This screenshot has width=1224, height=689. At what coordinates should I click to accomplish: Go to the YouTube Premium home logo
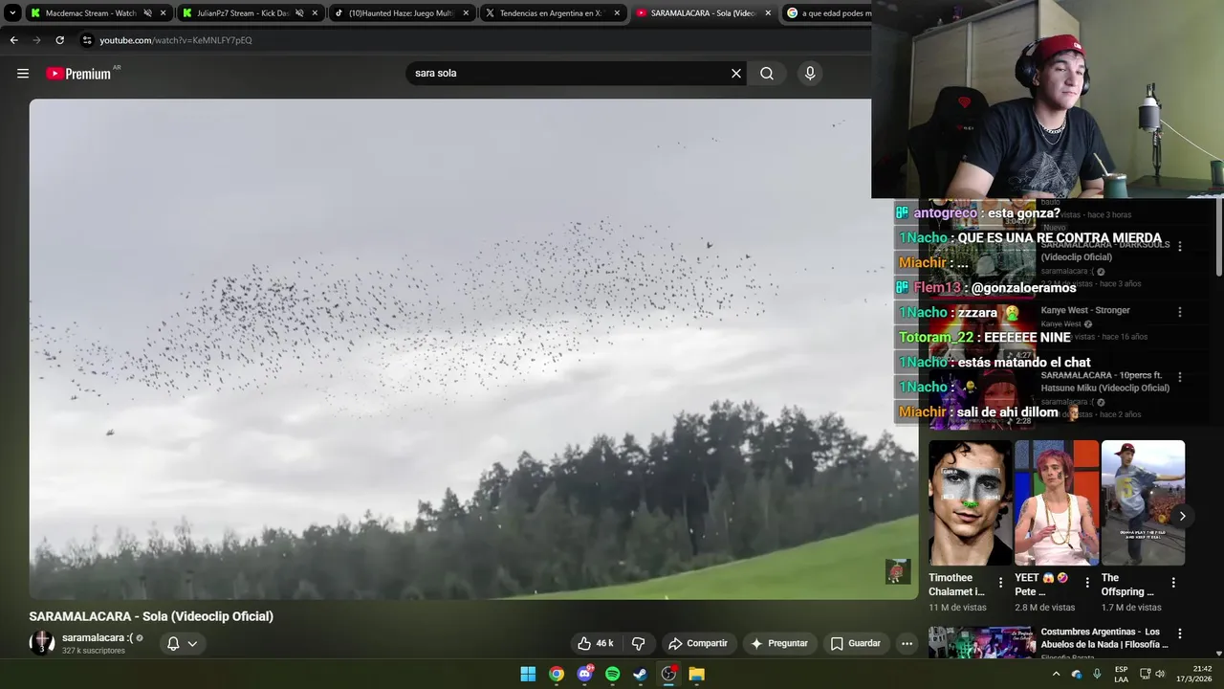(79, 74)
